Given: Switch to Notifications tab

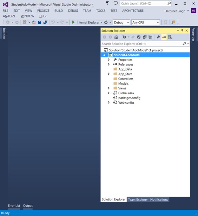Looking at the screenshot, I should point(159,199).
